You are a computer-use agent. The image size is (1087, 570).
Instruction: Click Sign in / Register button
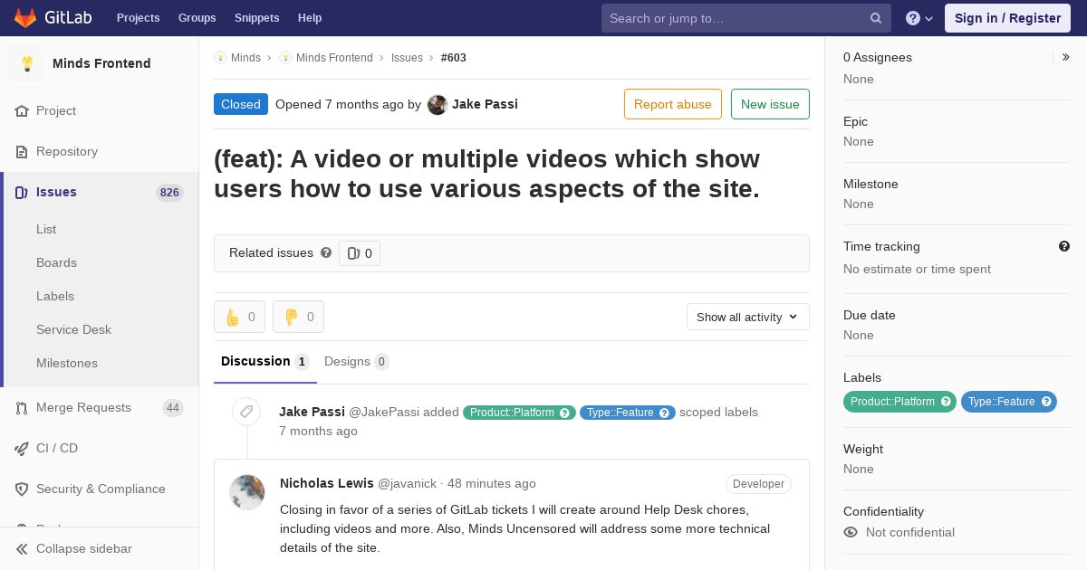point(1007,18)
